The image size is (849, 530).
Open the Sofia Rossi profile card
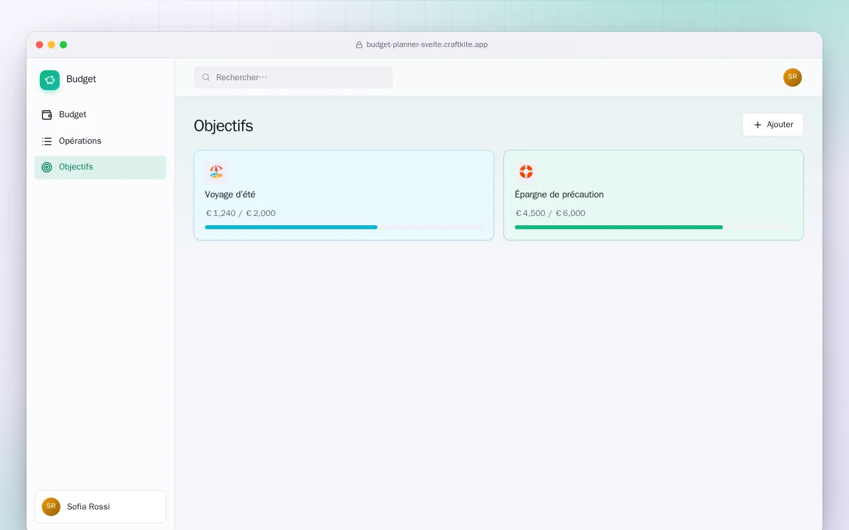click(100, 507)
